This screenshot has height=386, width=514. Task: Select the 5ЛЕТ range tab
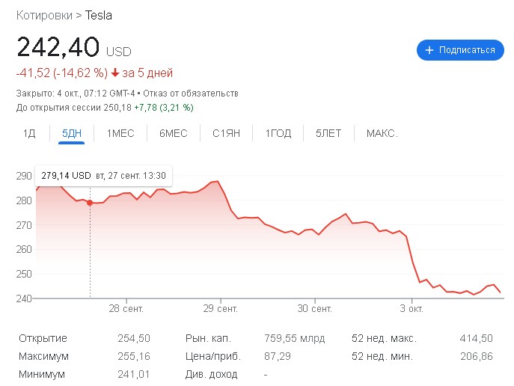pos(328,133)
